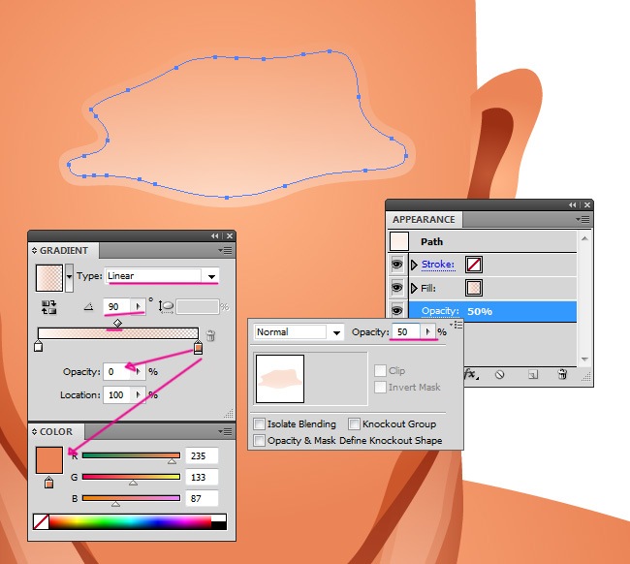Click the Add New Effect fx button

tap(471, 374)
